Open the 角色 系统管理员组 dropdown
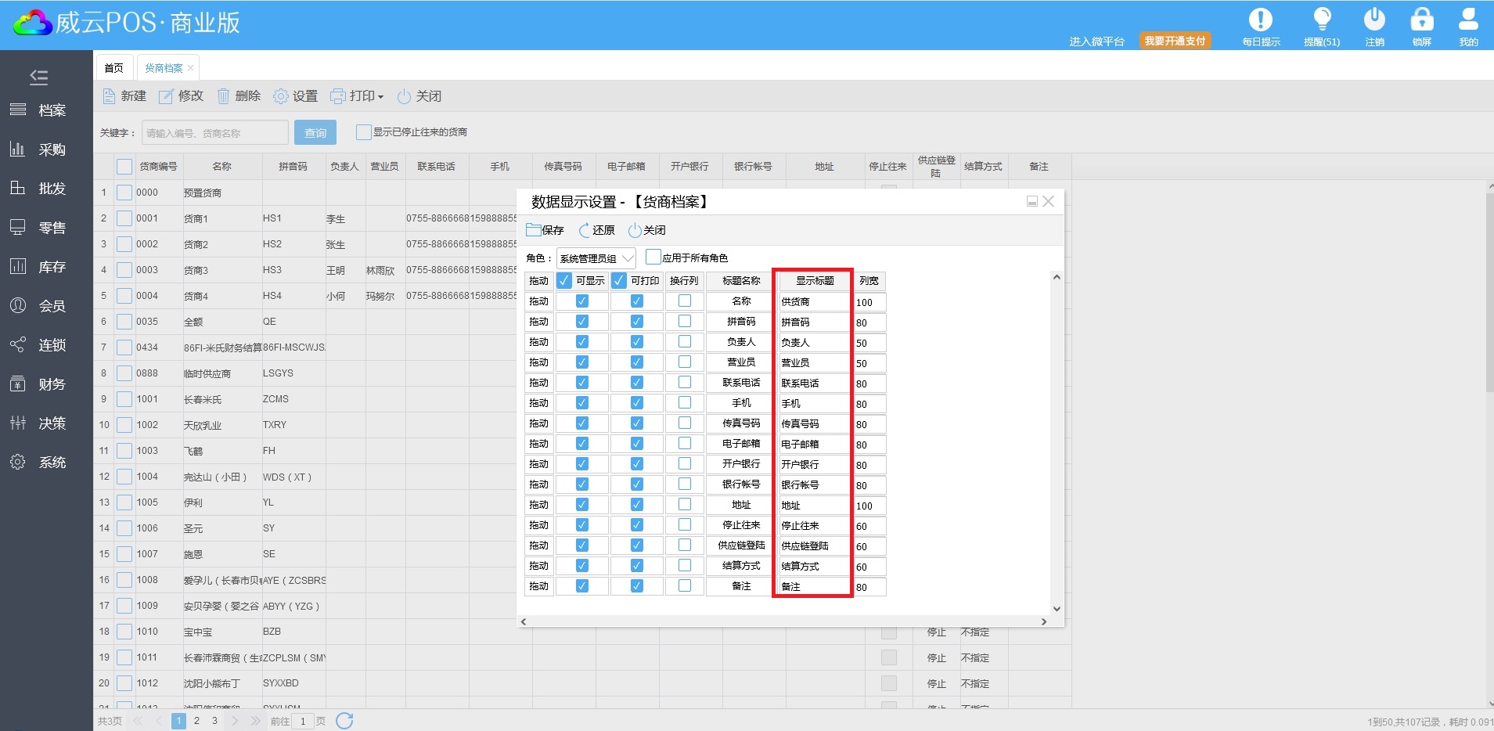The height and width of the screenshot is (731, 1494). pyautogui.click(x=596, y=258)
